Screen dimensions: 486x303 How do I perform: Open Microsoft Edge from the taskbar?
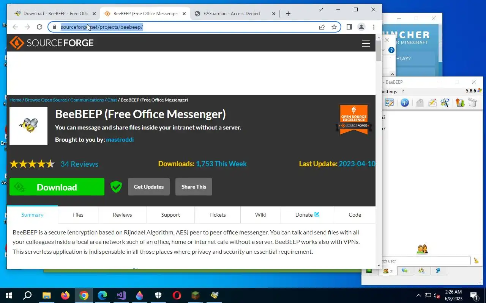coord(103,295)
